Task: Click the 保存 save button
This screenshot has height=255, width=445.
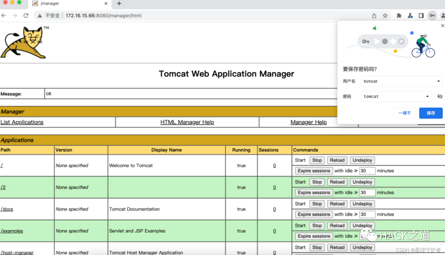Action: click(431, 113)
